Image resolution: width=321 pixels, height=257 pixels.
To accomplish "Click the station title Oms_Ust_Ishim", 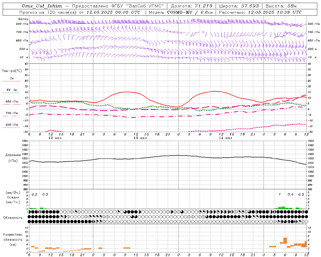I will click(42, 6).
